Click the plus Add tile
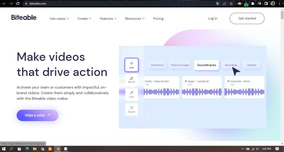This screenshot has height=152, width=284. (x=131, y=65)
